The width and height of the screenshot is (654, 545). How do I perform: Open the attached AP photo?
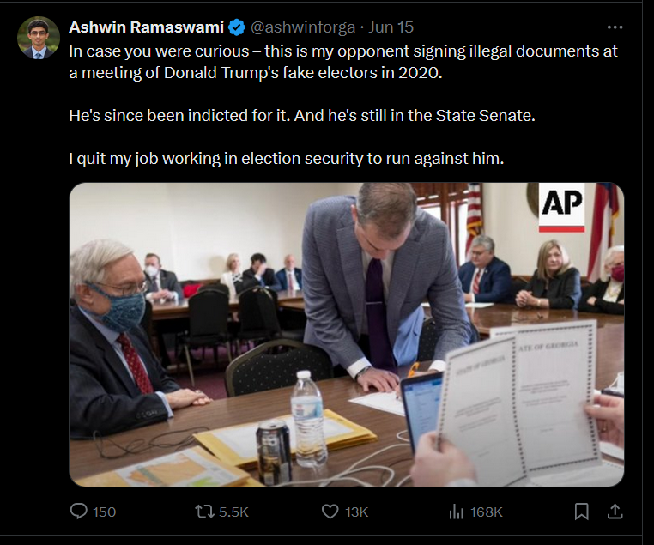[346, 335]
